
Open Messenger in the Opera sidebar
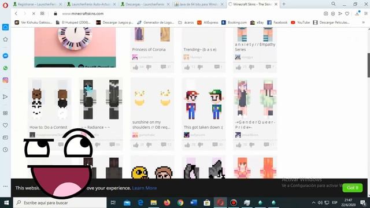5,55
